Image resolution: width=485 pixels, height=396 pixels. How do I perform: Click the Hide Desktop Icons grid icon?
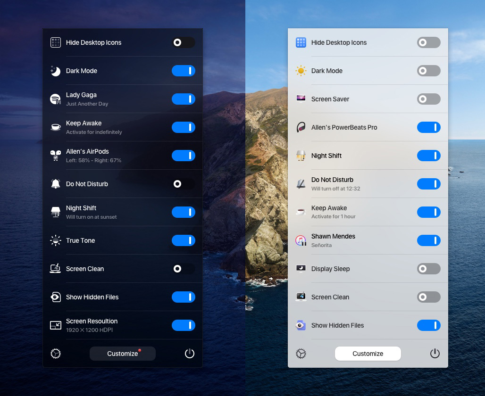click(x=56, y=42)
